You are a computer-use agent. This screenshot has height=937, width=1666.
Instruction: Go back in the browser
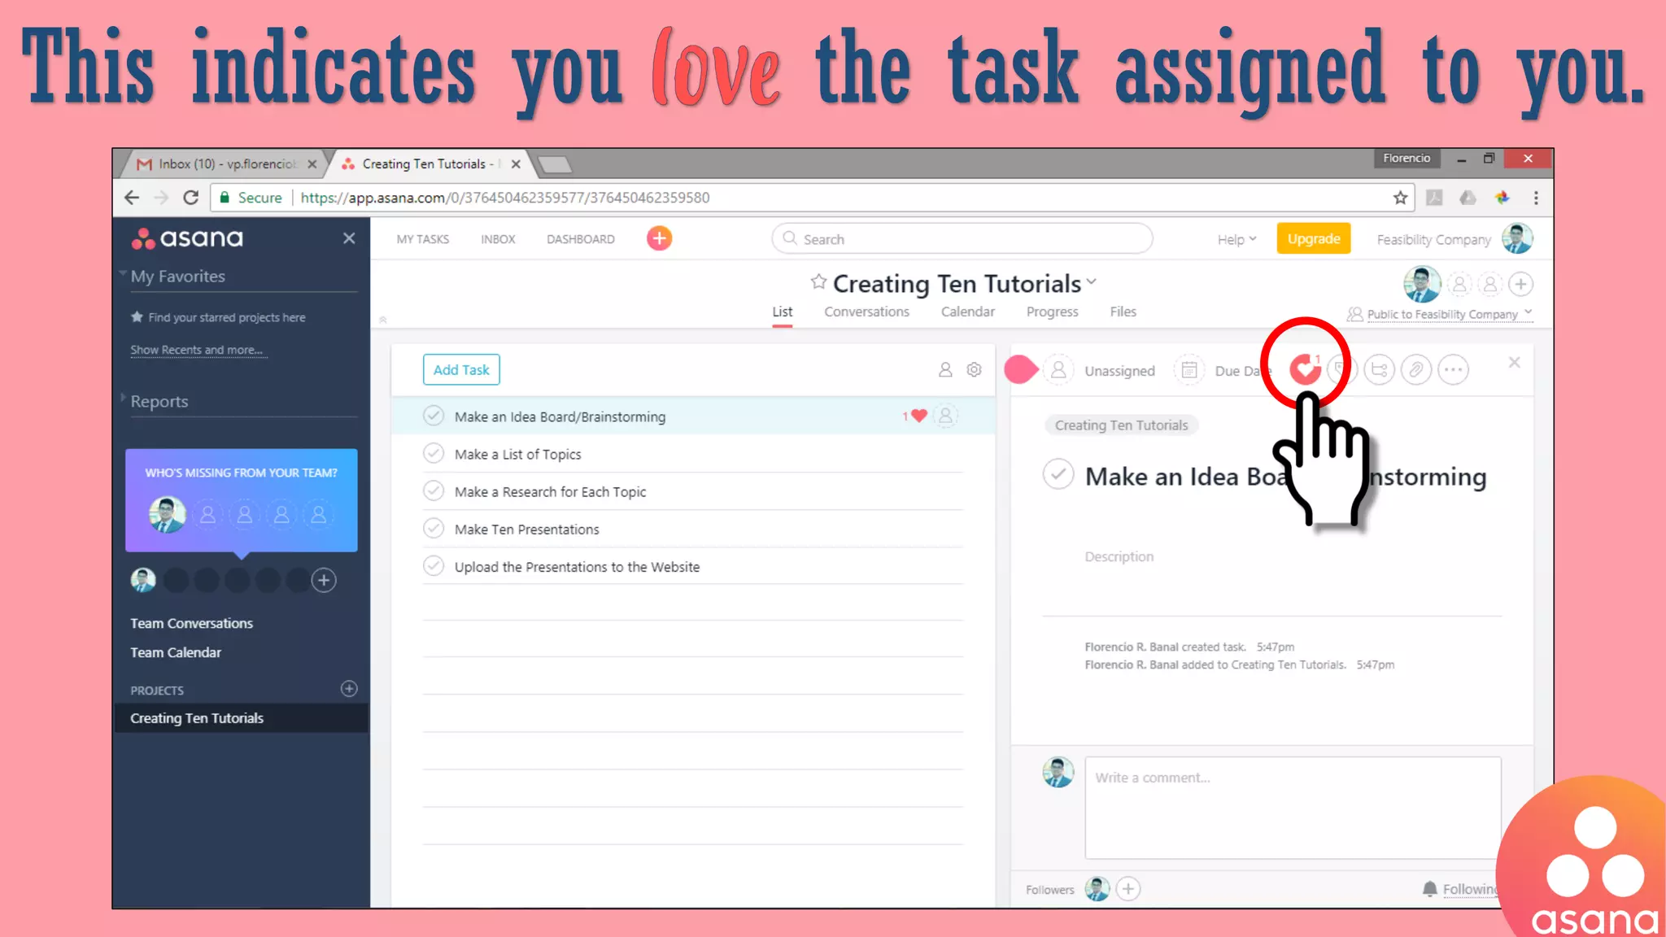click(x=132, y=198)
